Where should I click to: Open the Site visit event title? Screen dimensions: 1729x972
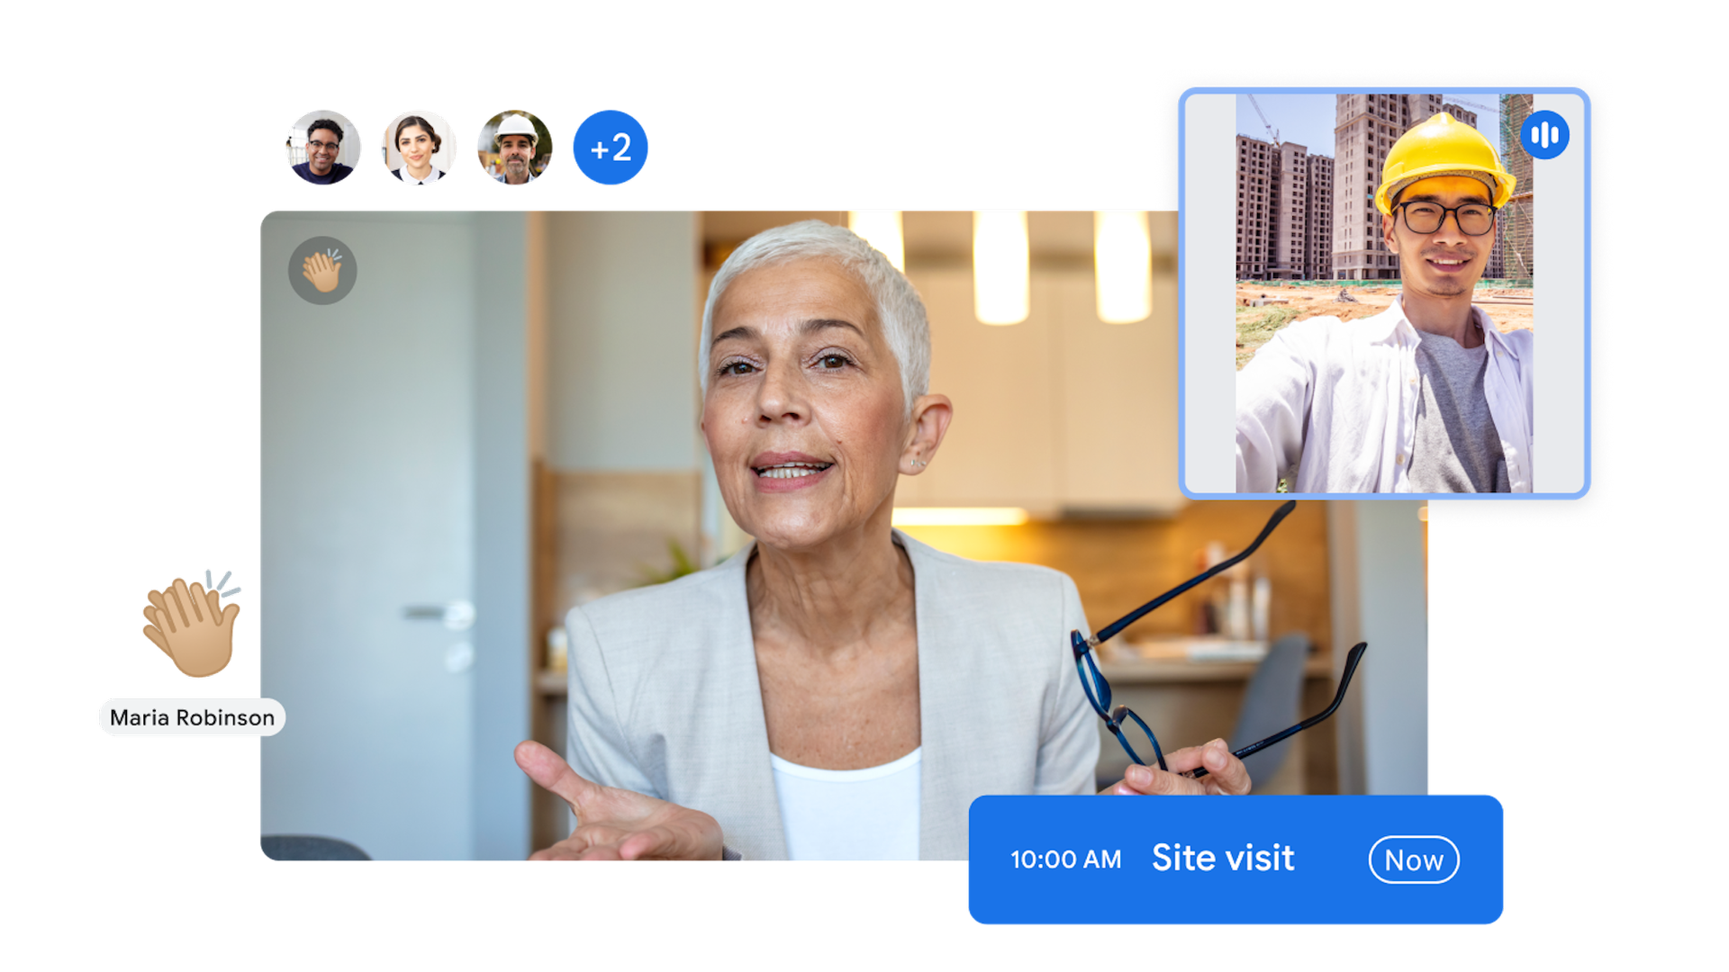point(1222,858)
